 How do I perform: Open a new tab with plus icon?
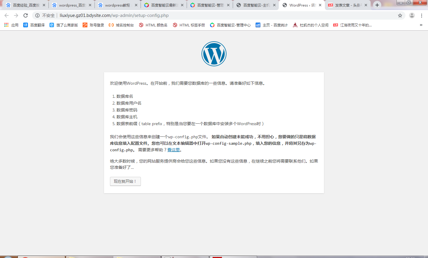click(x=377, y=5)
